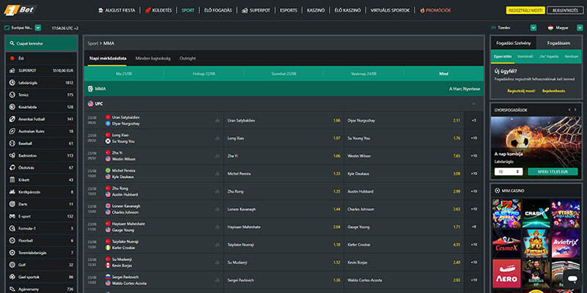Select Kombinált bet type tab
This screenshot has width=587, height=293.
pyautogui.click(x=525, y=56)
